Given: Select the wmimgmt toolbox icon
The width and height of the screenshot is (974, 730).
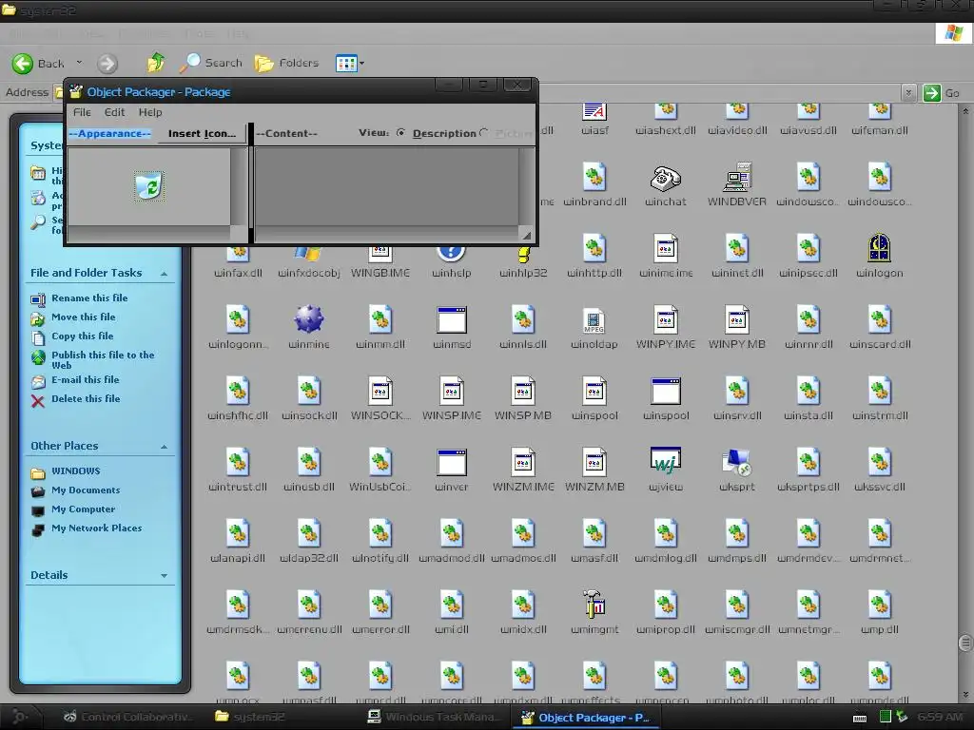Looking at the screenshot, I should coord(594,605).
